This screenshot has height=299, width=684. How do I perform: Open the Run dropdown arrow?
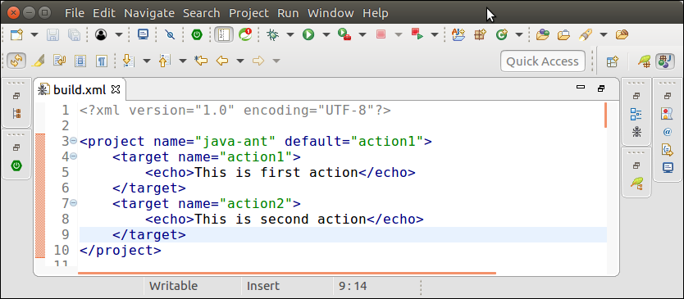(x=326, y=35)
